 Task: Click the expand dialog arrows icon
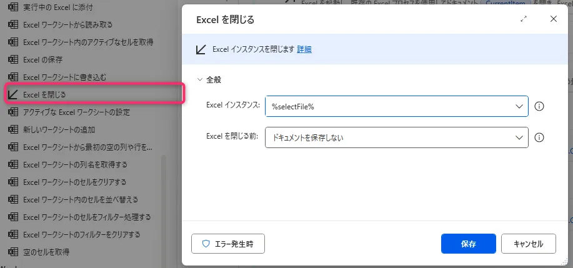[x=524, y=19]
